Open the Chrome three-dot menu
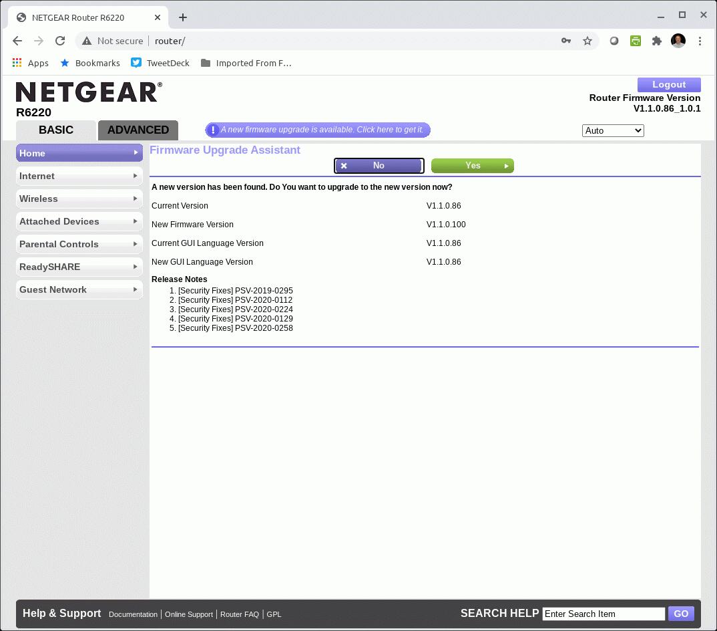Image resolution: width=717 pixels, height=631 pixels. (700, 41)
